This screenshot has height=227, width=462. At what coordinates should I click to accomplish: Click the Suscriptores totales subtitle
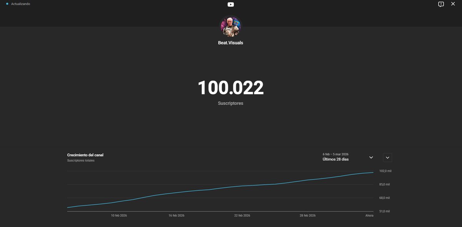[81, 161]
